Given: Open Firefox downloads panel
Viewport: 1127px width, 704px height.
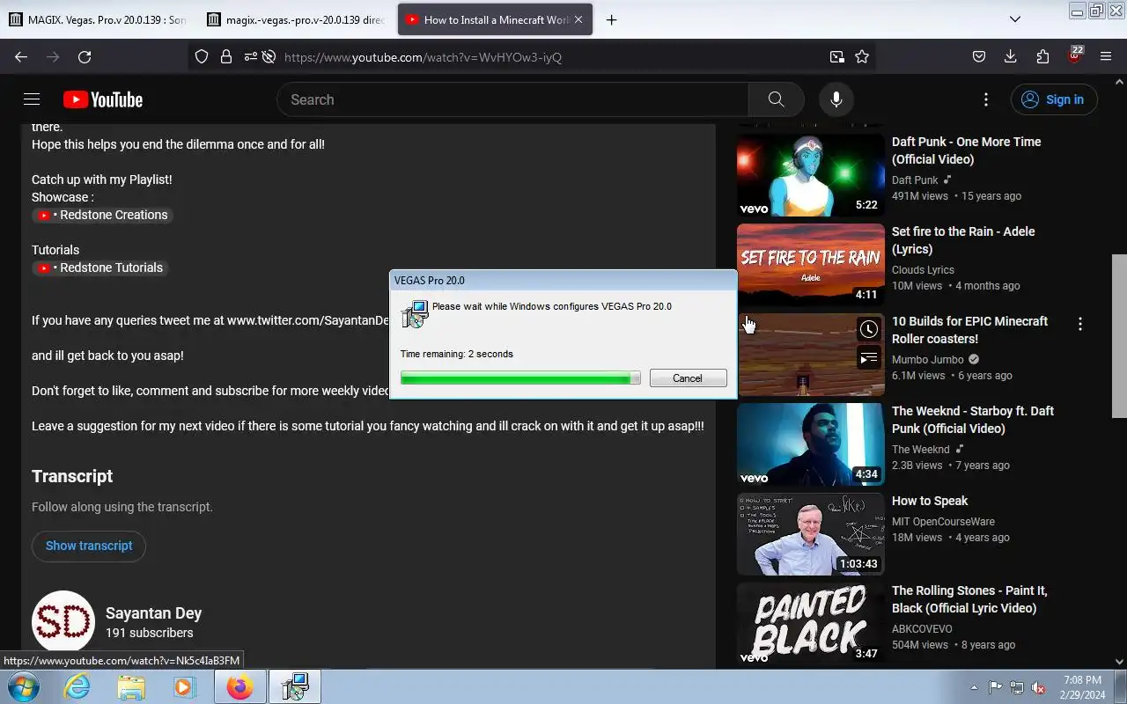Looking at the screenshot, I should (1011, 56).
